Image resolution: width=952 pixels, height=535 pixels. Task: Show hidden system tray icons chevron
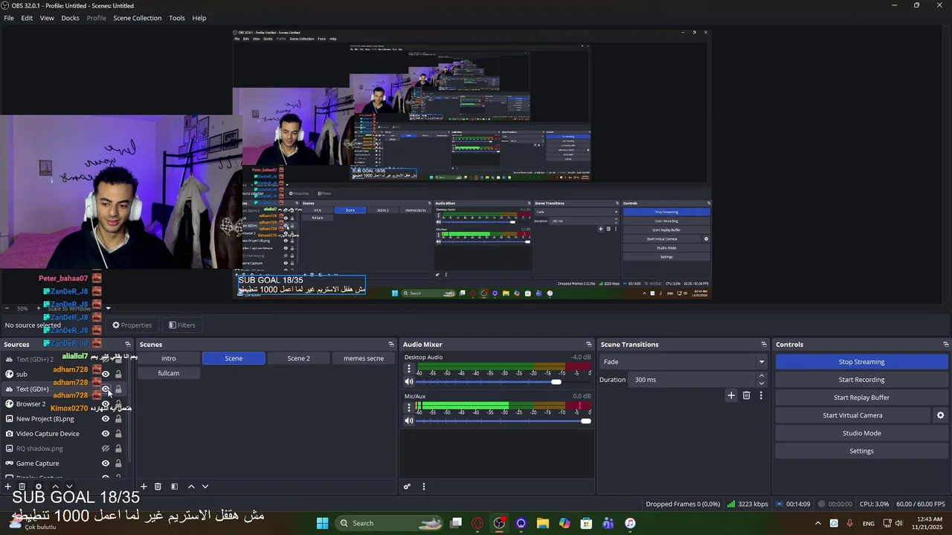pos(818,523)
